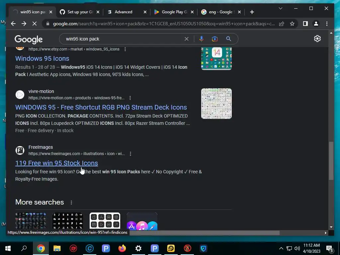Open More searches options menu
The height and width of the screenshot is (255, 340).
(x=71, y=203)
